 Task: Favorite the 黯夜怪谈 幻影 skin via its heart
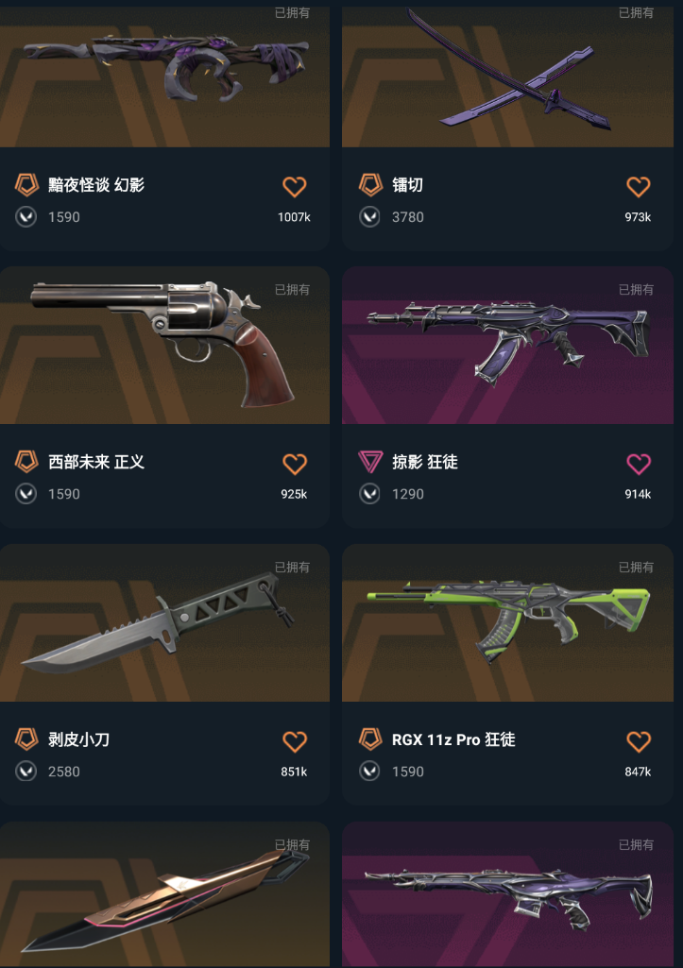[x=295, y=186]
